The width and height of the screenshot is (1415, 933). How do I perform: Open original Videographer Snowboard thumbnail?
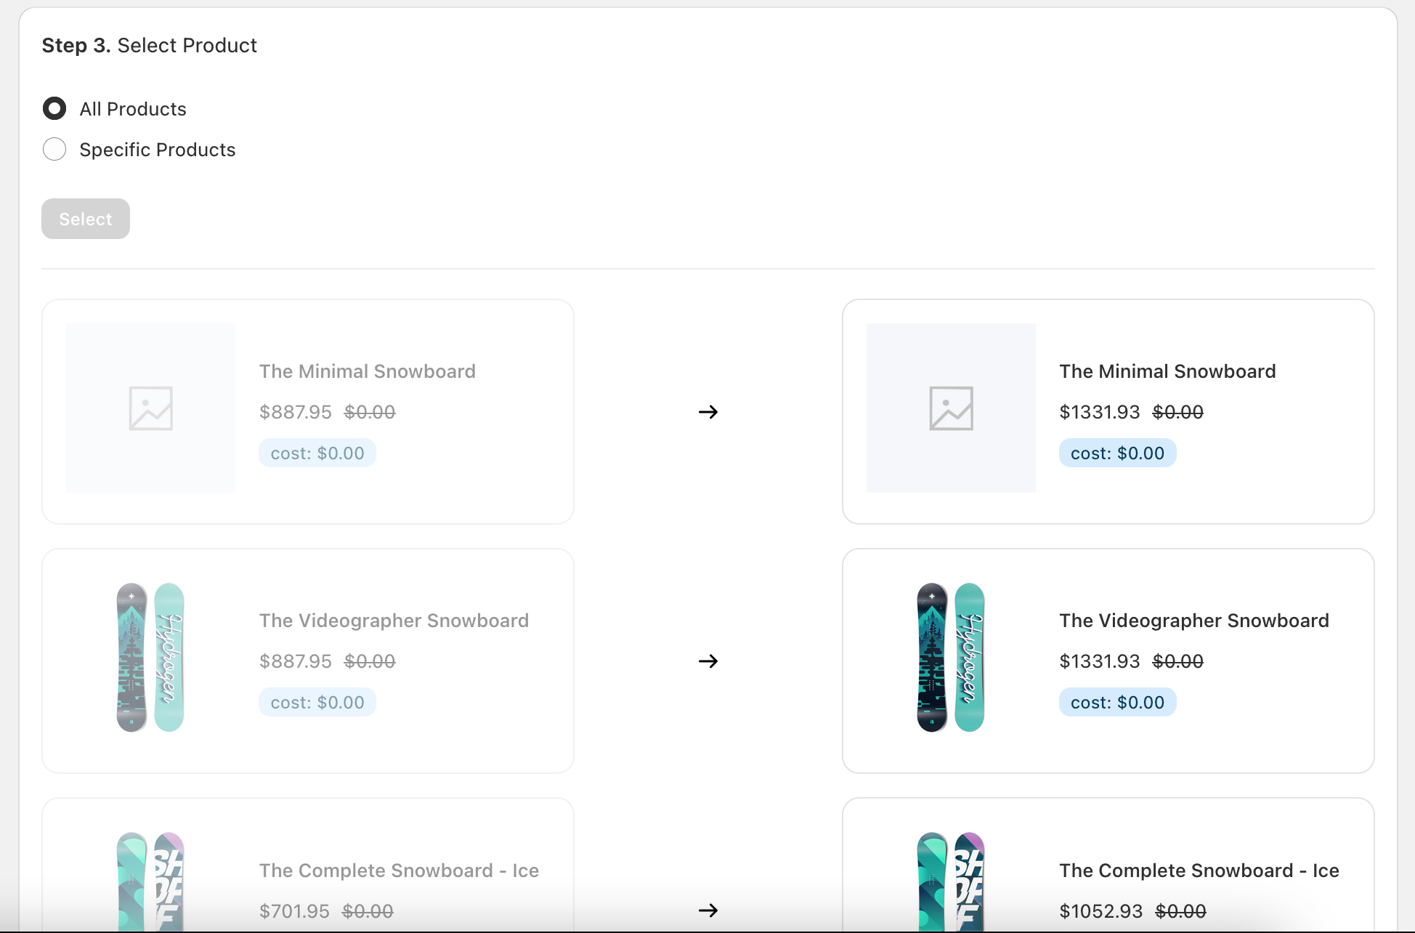point(150,658)
